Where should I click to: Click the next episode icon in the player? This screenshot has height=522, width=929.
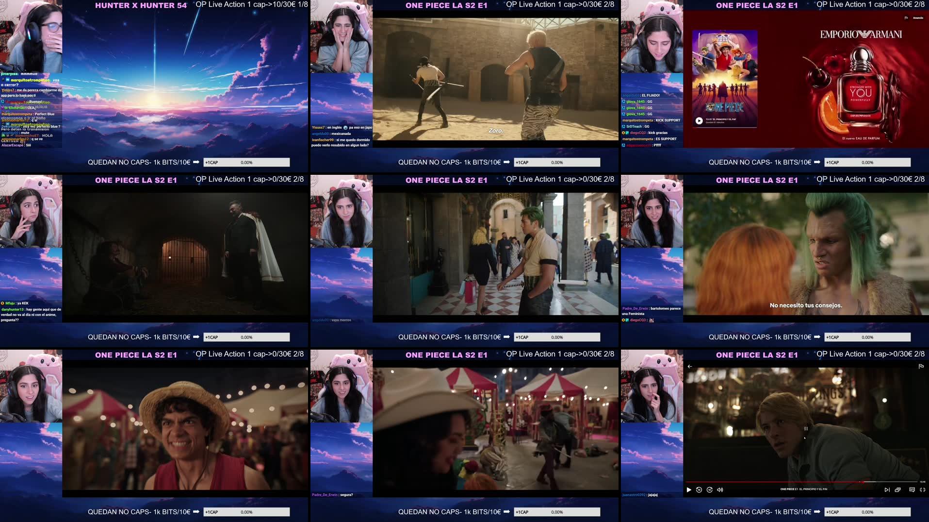tap(887, 489)
